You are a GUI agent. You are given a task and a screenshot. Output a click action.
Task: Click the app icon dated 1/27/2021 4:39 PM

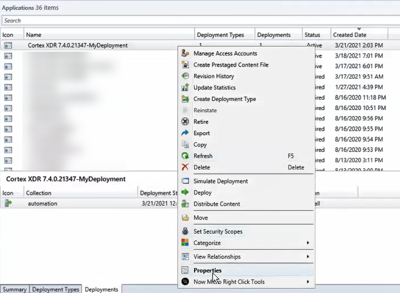click(8, 87)
